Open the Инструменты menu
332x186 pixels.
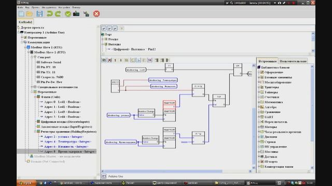49,7
